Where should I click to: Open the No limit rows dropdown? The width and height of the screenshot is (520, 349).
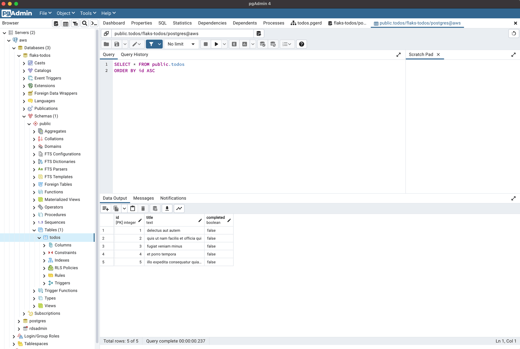tap(181, 44)
